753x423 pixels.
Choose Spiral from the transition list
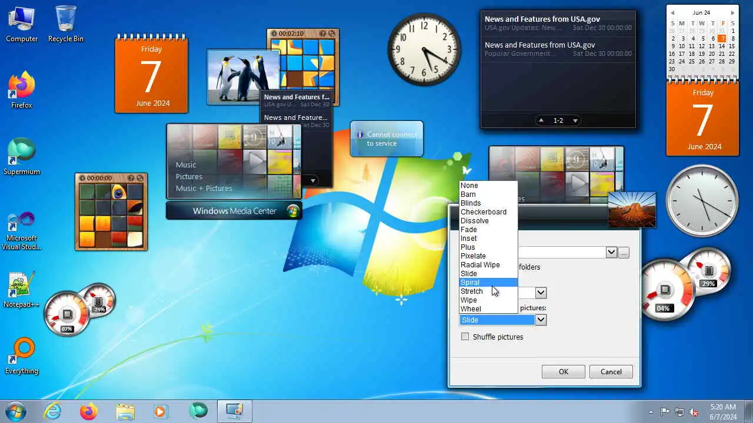488,283
